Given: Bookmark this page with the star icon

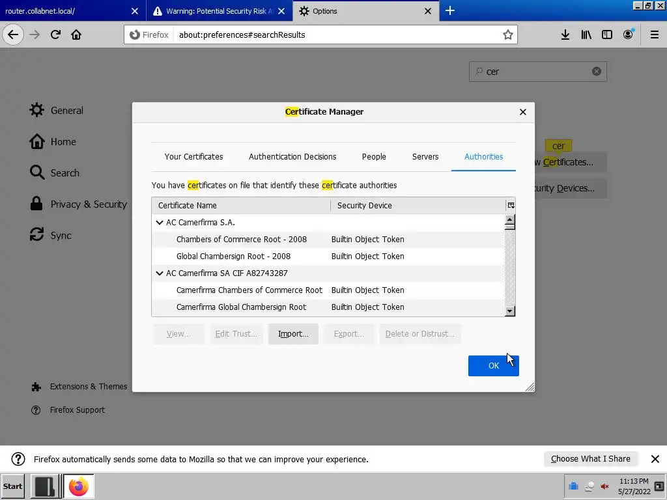Looking at the screenshot, I should 507,35.
